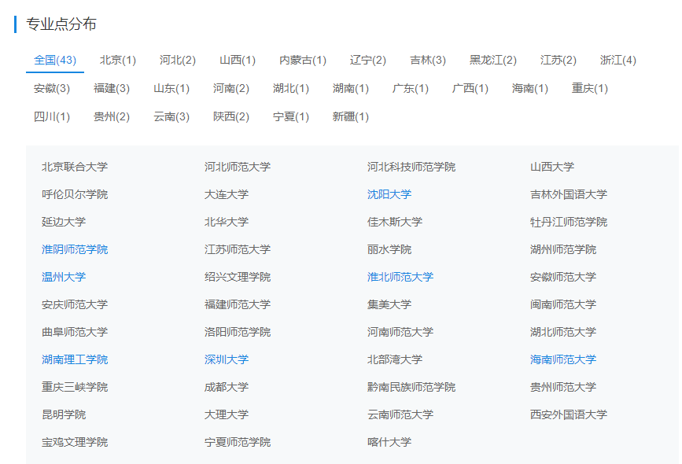Select the 浙江(4) tab
Screen dimensions: 682x464
click(x=618, y=60)
